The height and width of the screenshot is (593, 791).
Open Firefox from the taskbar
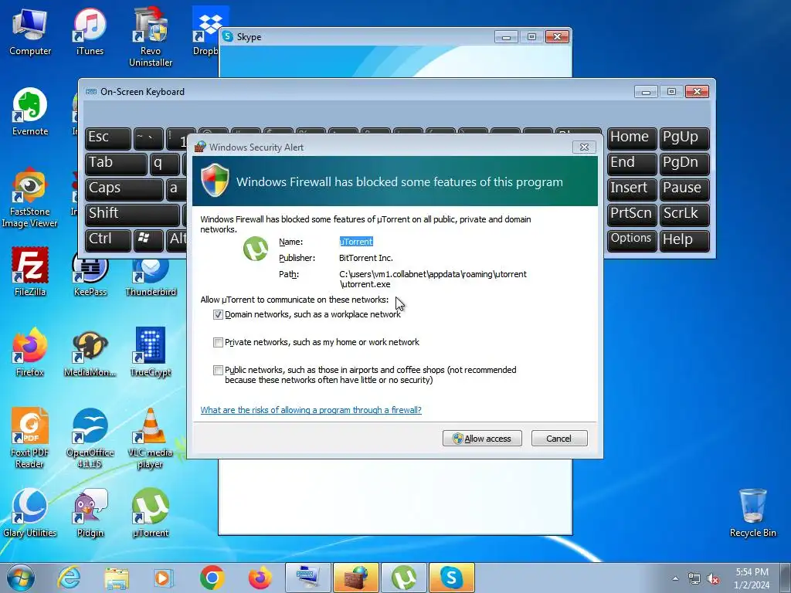[260, 578]
